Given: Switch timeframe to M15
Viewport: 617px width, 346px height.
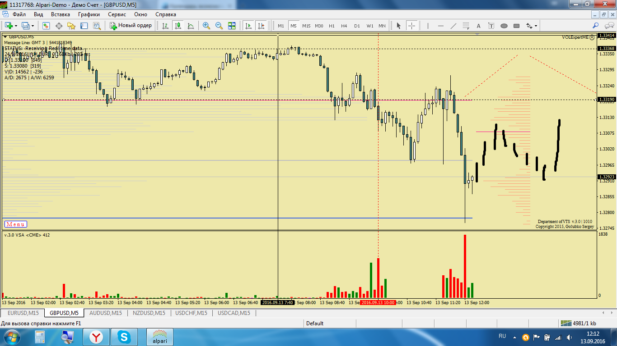Looking at the screenshot, I should pyautogui.click(x=306, y=26).
